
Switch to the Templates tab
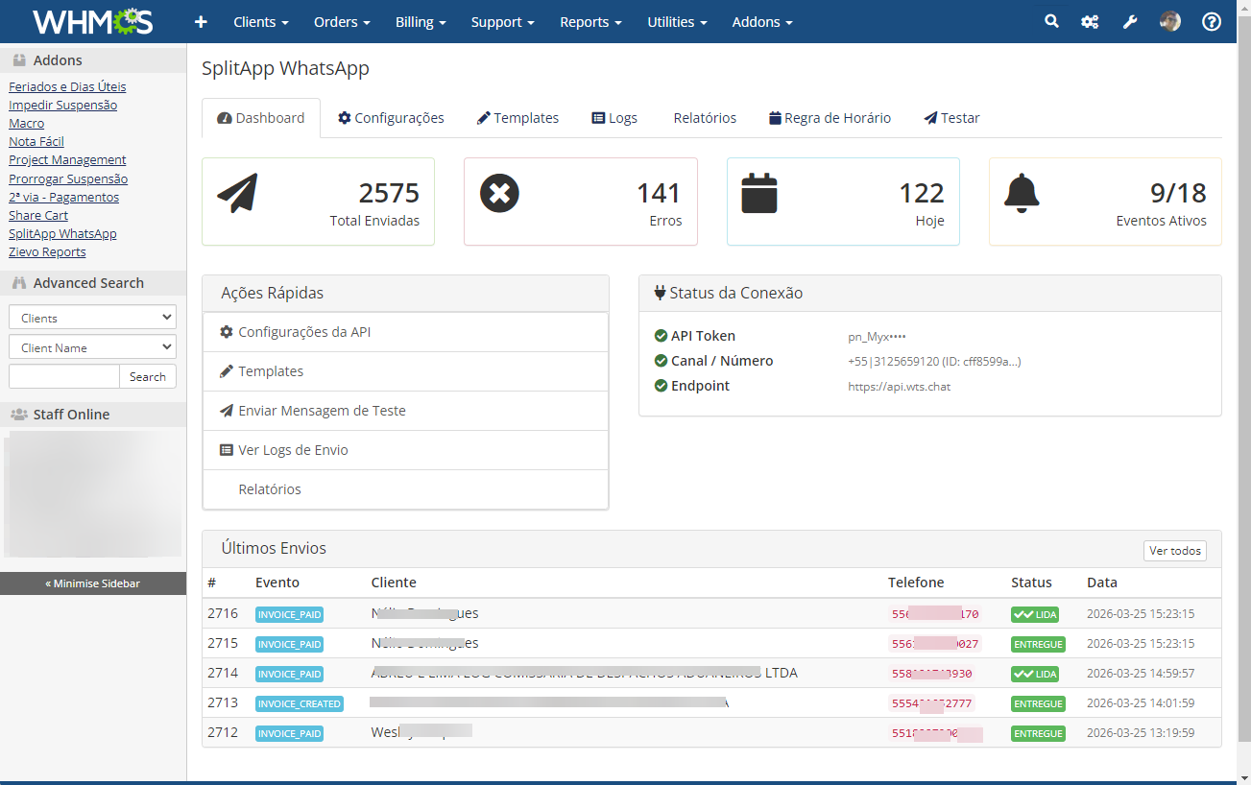517,118
